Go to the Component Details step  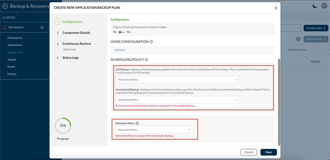pyautogui.click(x=76, y=33)
